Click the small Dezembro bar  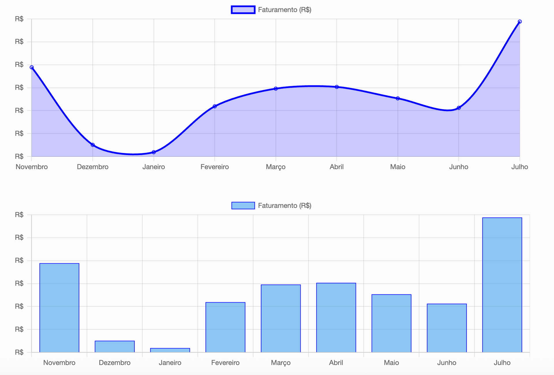[x=115, y=346]
